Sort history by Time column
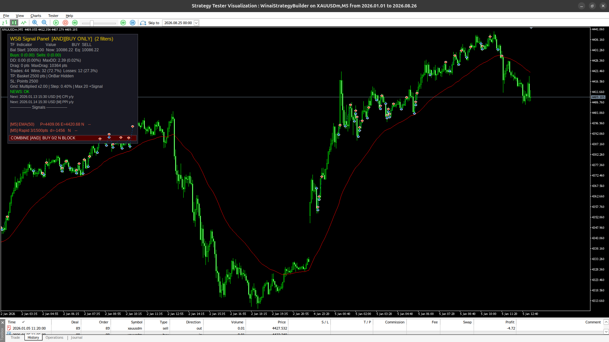This screenshot has height=342, width=609. pyautogui.click(x=29, y=322)
